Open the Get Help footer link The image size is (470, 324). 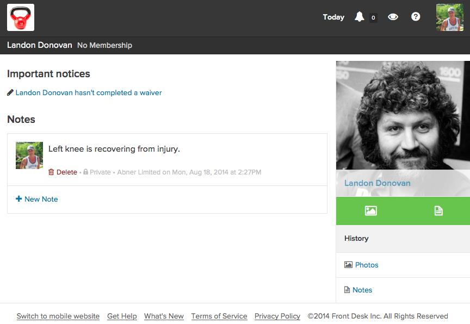[x=122, y=316]
